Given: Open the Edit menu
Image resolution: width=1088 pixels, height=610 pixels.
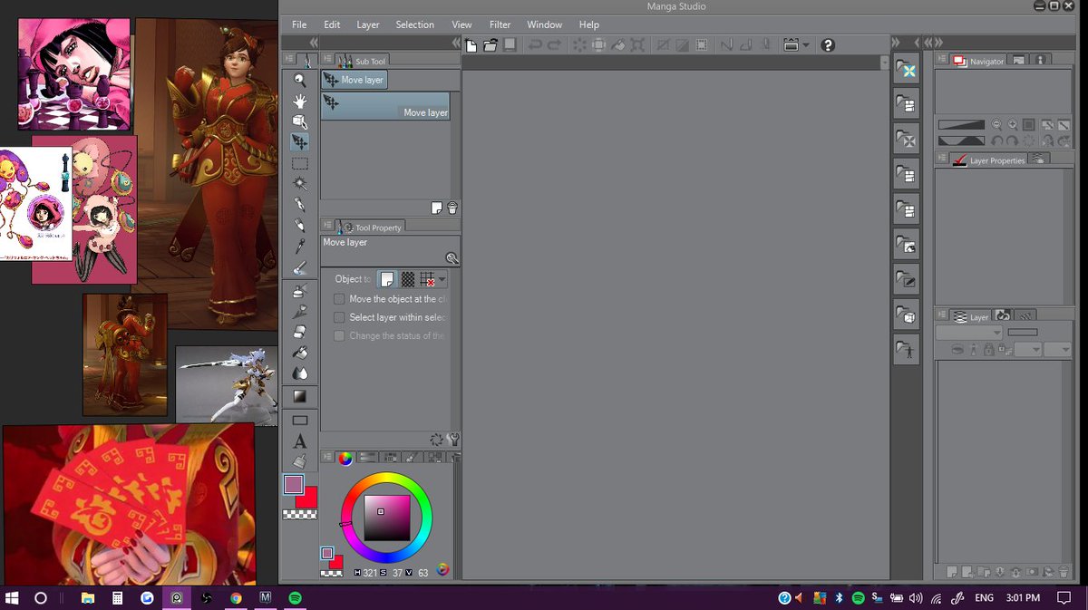Looking at the screenshot, I should pos(332,24).
